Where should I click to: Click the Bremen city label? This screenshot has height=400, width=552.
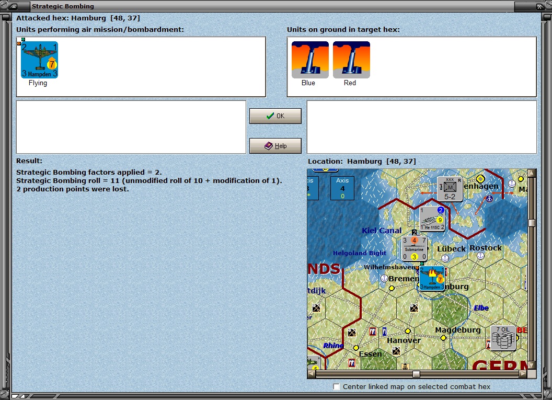click(404, 279)
